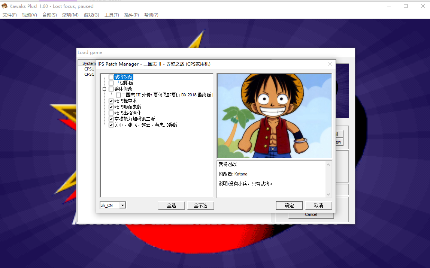Open the 视频(V) menu
The image size is (430, 268).
pos(29,15)
